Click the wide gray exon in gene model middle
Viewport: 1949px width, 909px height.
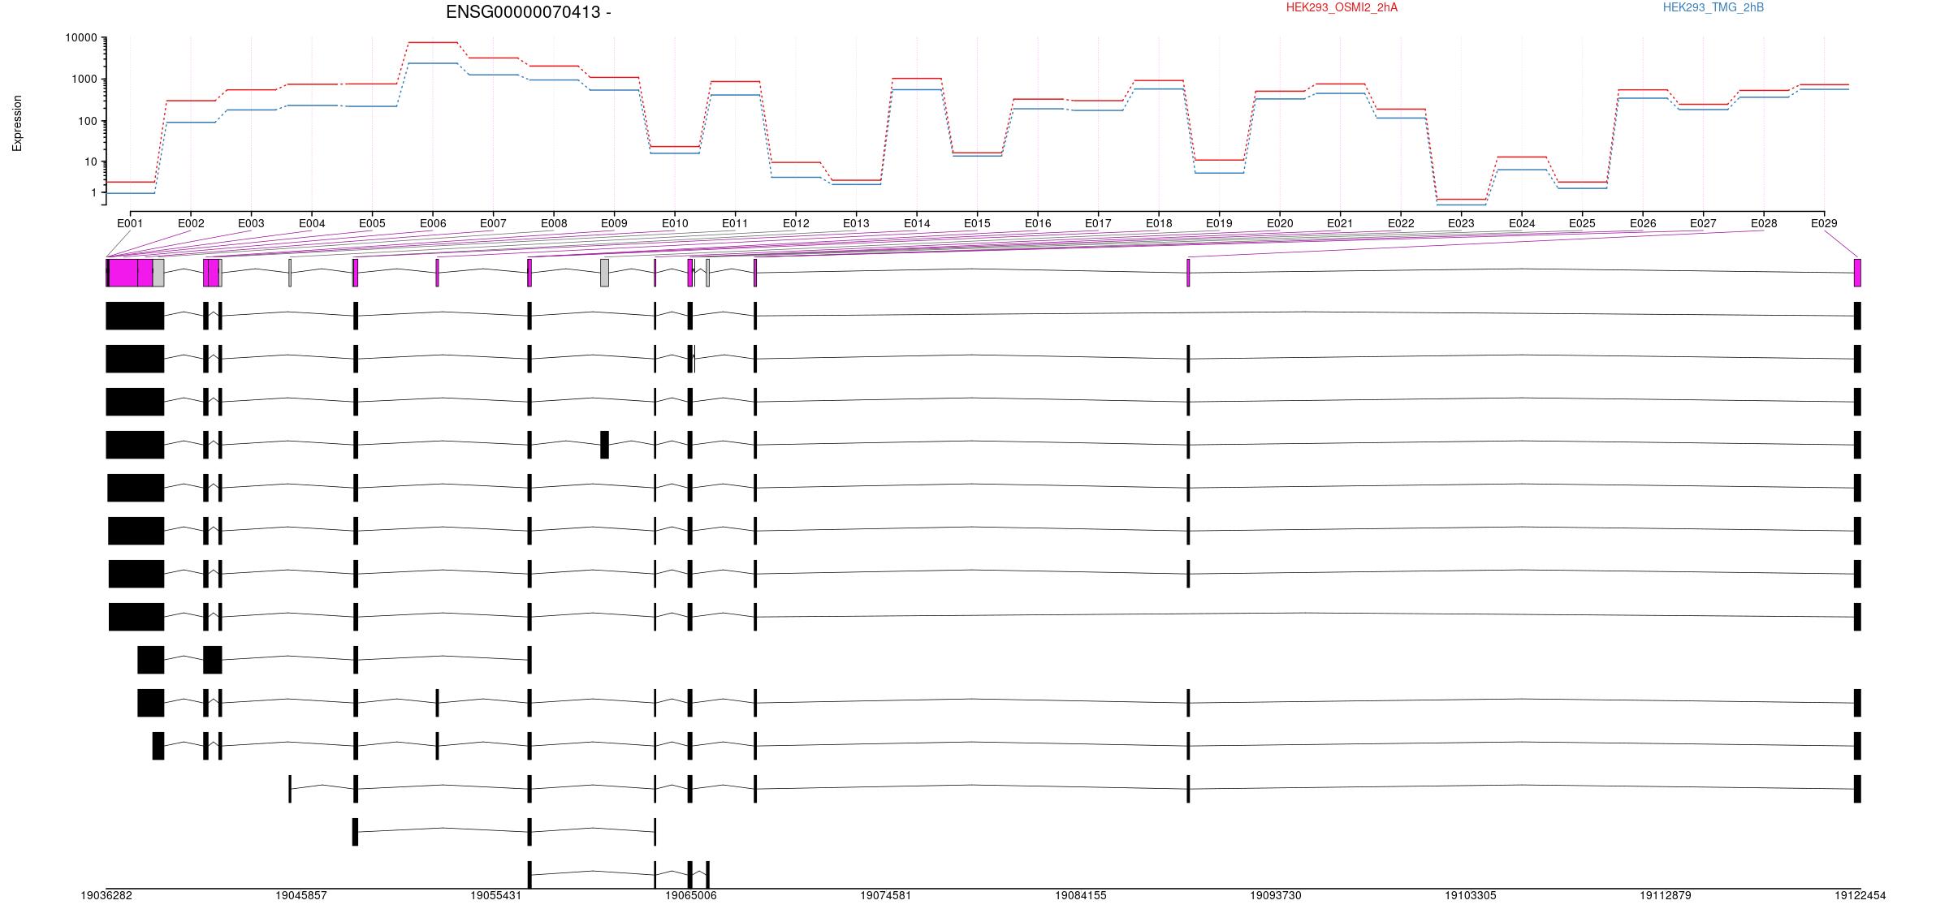click(604, 273)
